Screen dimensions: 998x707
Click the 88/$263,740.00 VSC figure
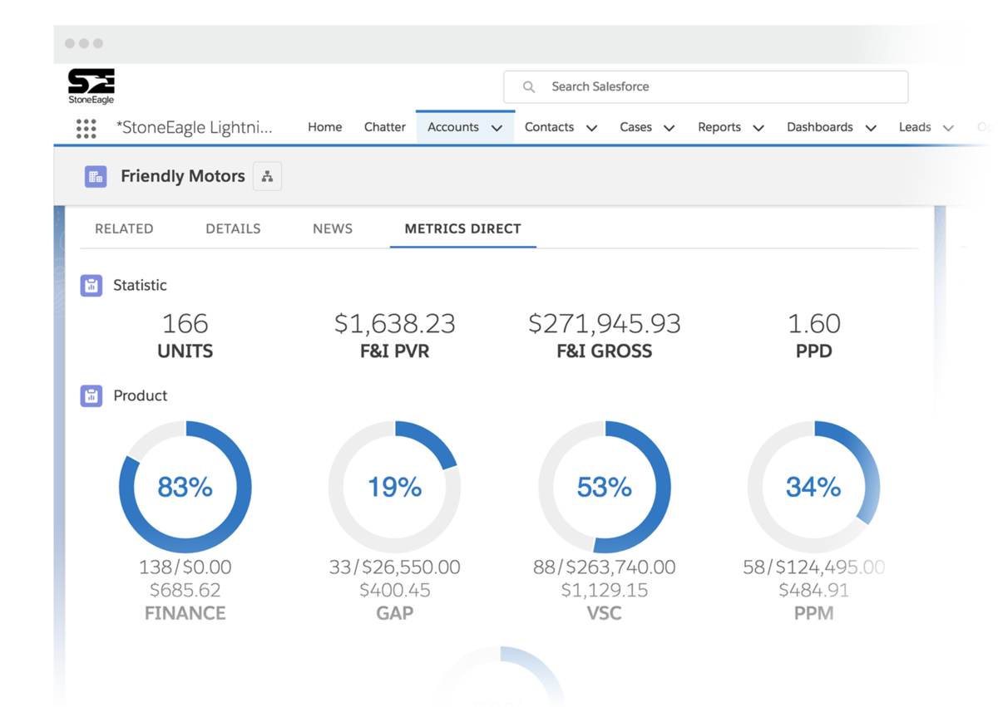pyautogui.click(x=605, y=567)
